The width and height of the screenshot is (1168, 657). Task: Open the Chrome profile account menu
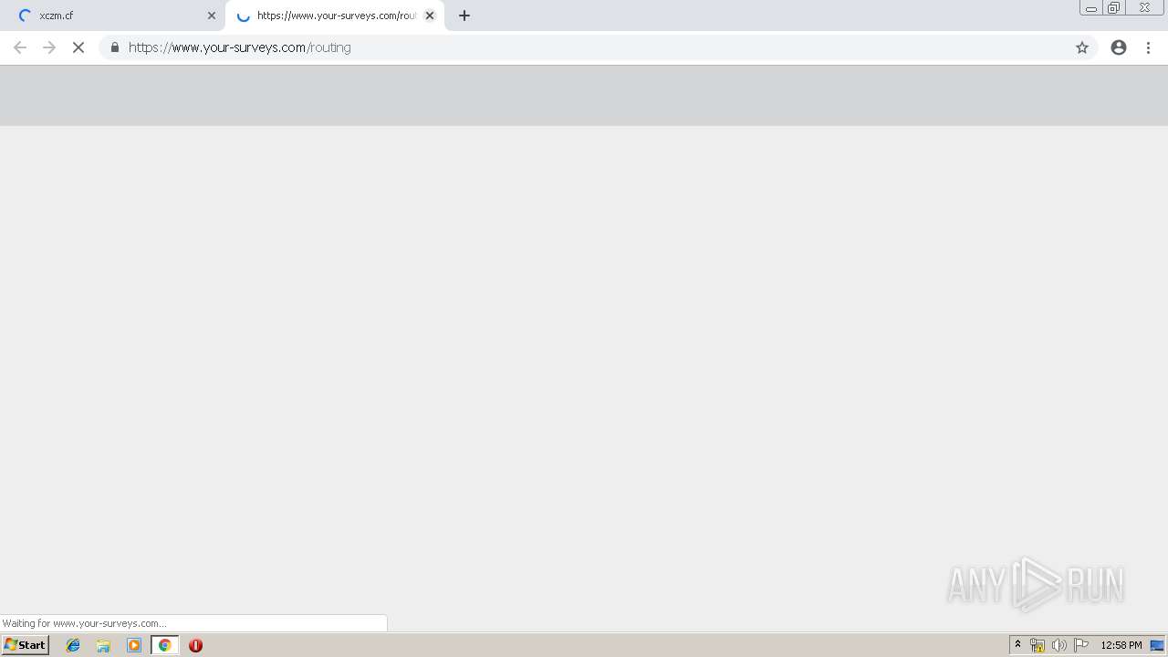(1119, 47)
